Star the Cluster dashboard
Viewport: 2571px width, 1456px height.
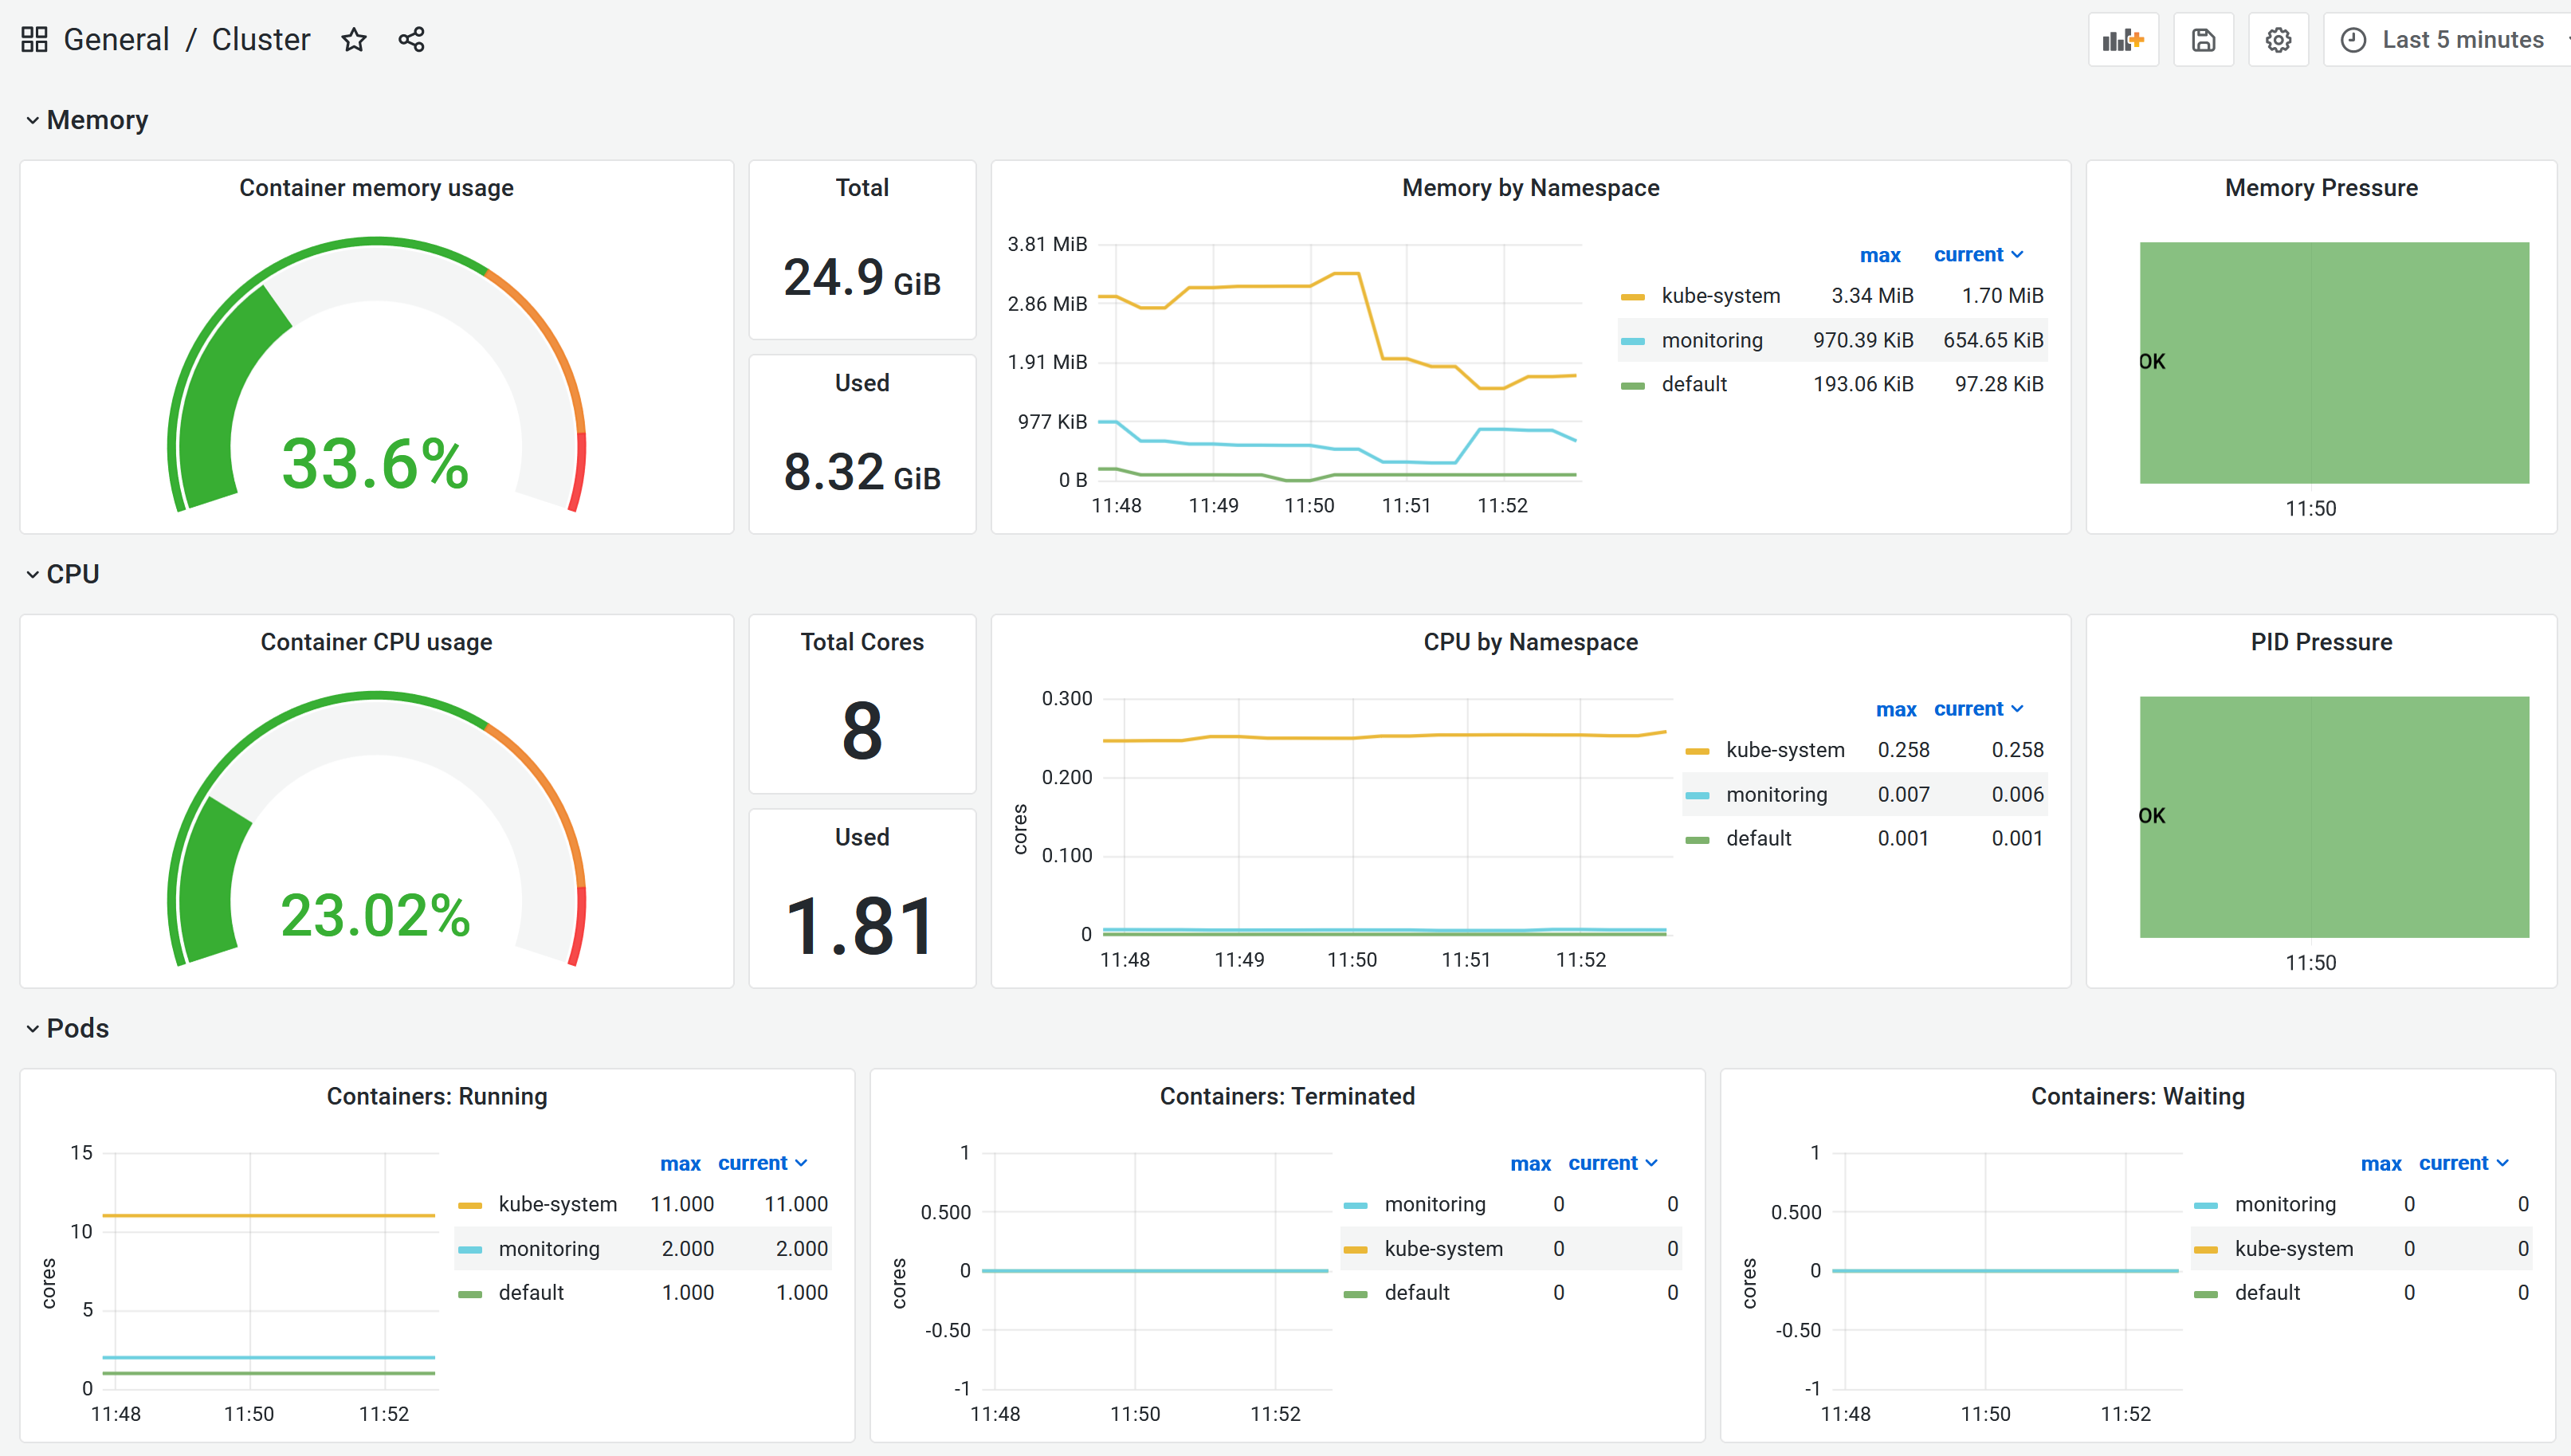click(354, 39)
